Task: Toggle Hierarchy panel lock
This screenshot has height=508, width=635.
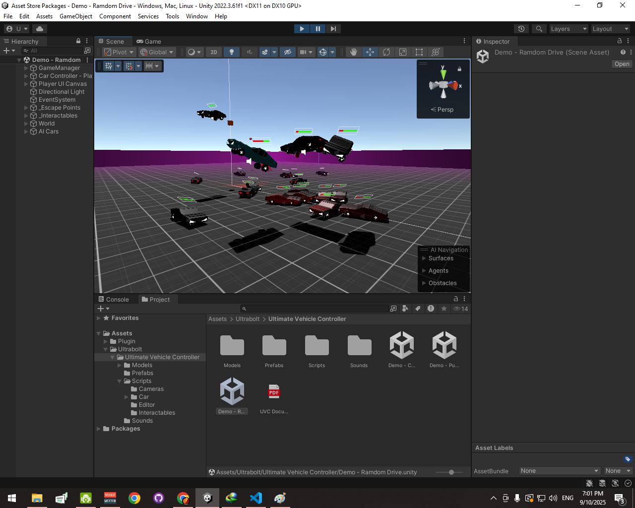Action: [78, 41]
